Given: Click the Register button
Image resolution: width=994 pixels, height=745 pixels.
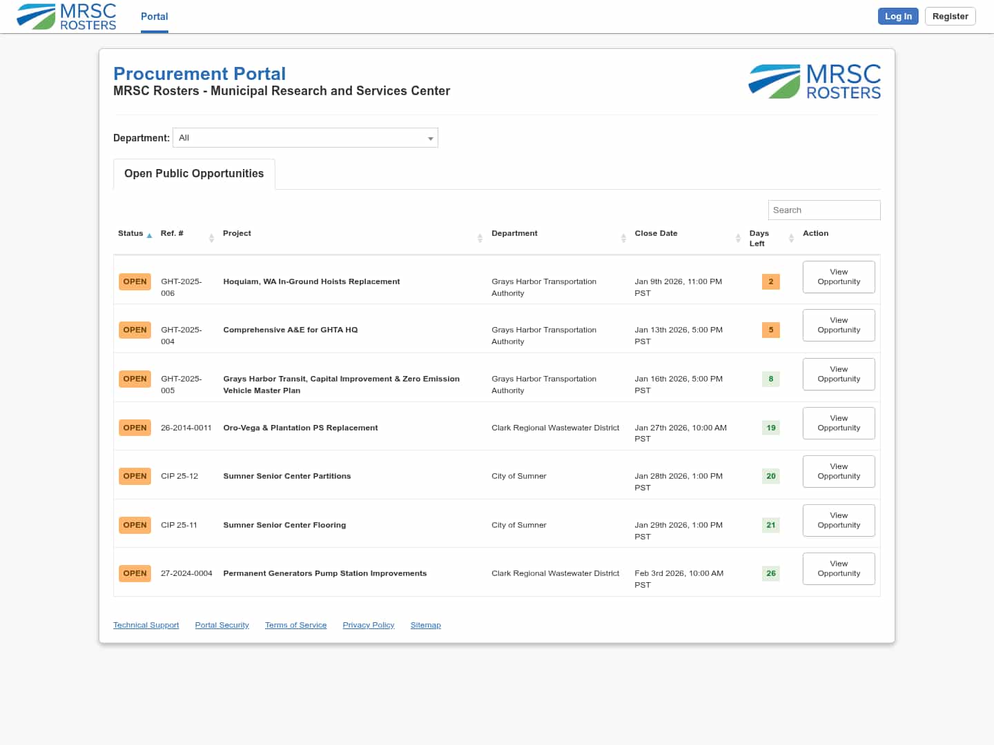Looking at the screenshot, I should [x=950, y=17].
